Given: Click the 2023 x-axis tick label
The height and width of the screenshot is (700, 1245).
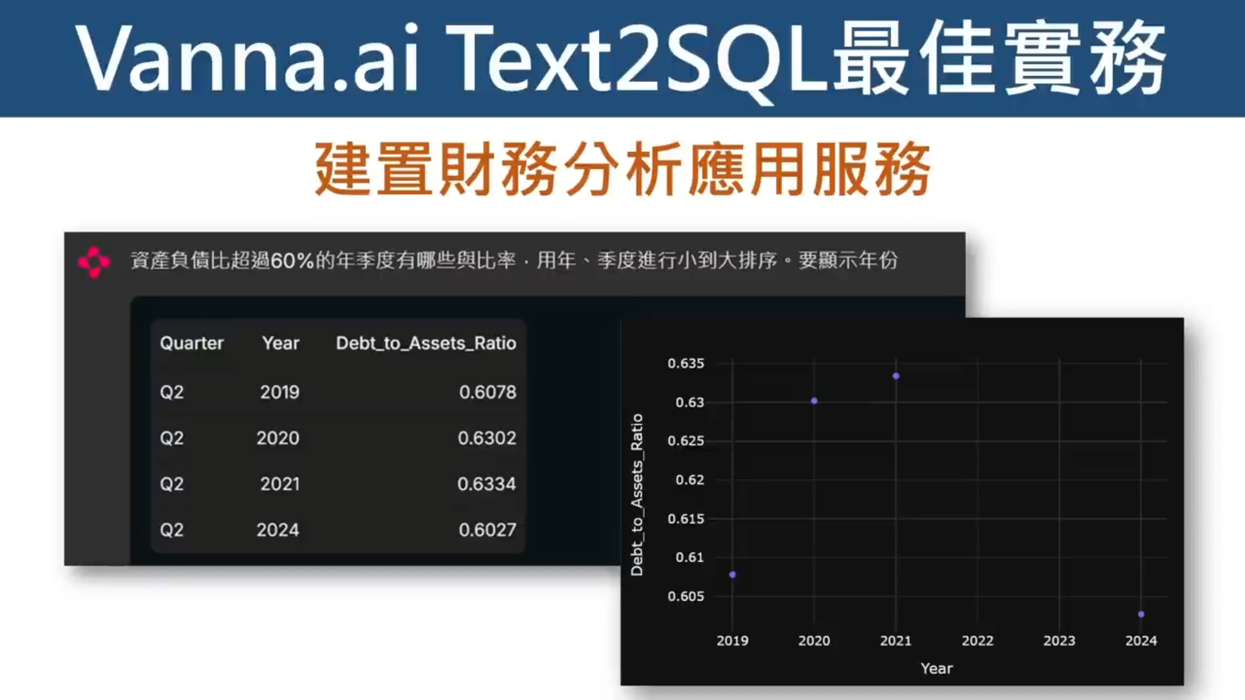Looking at the screenshot, I should click(1059, 641).
